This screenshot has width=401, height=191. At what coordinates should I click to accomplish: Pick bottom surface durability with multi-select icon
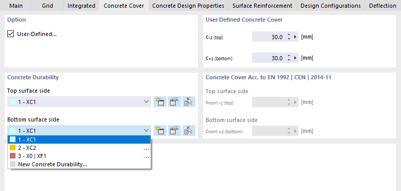(189, 130)
